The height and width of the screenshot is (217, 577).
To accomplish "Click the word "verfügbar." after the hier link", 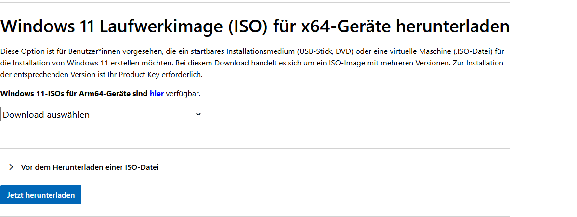I will 183,94.
